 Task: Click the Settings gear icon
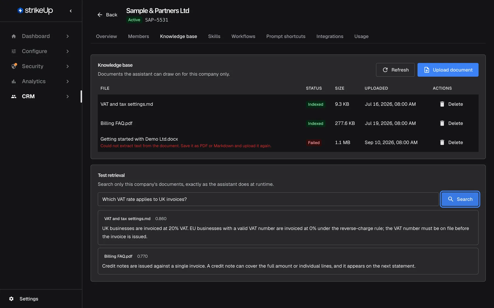tap(11, 299)
